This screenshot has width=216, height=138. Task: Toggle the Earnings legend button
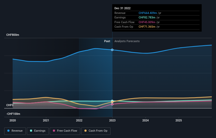coord(38,131)
